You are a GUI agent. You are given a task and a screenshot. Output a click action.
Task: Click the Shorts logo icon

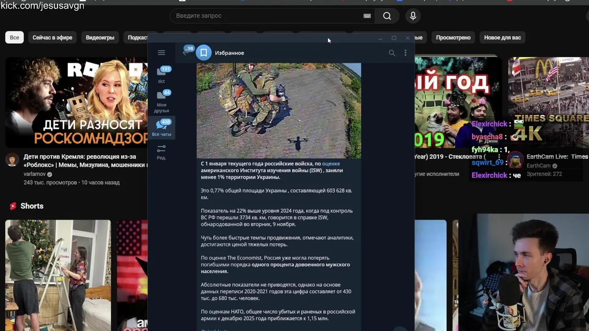[x=13, y=206]
